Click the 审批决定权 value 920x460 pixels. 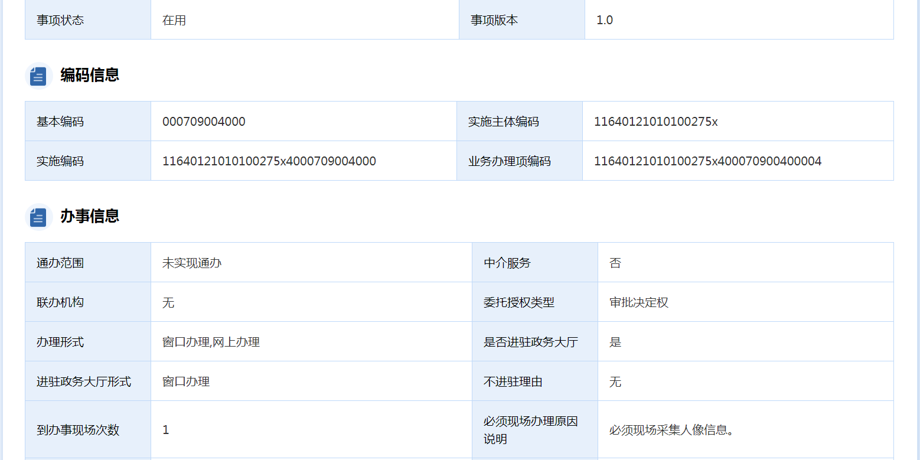point(639,302)
